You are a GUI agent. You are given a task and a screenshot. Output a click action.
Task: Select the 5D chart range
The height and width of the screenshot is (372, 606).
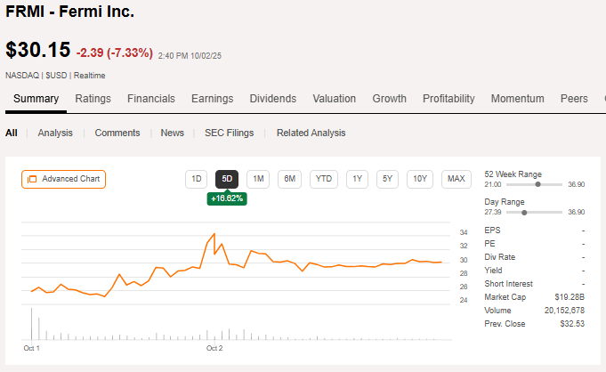[x=227, y=179]
